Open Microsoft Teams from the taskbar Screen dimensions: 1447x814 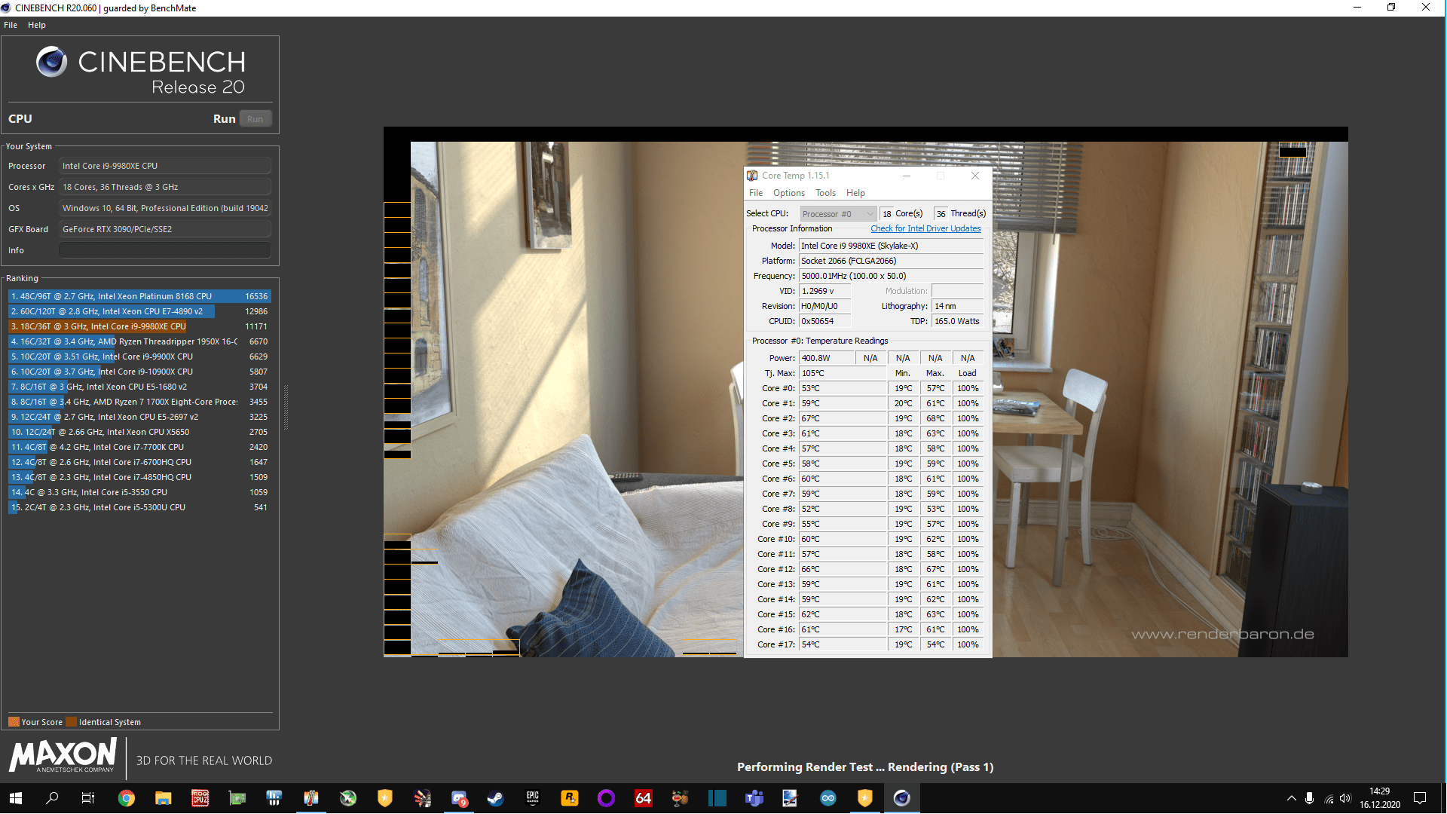pyautogui.click(x=754, y=798)
